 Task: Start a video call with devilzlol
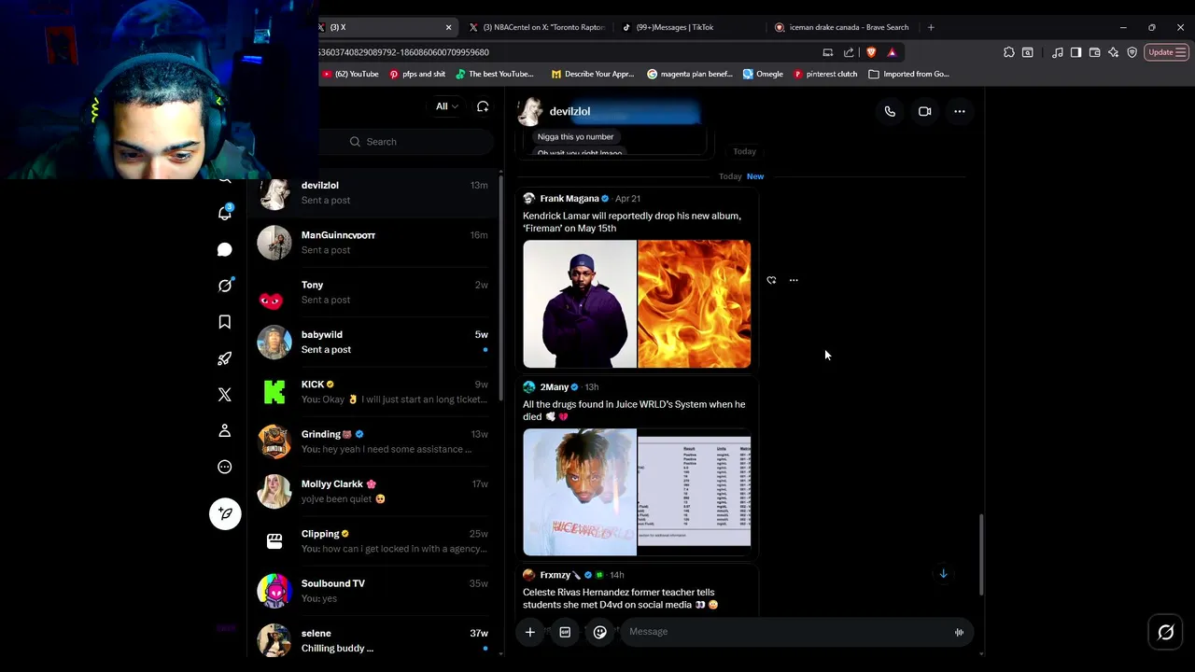click(x=924, y=111)
